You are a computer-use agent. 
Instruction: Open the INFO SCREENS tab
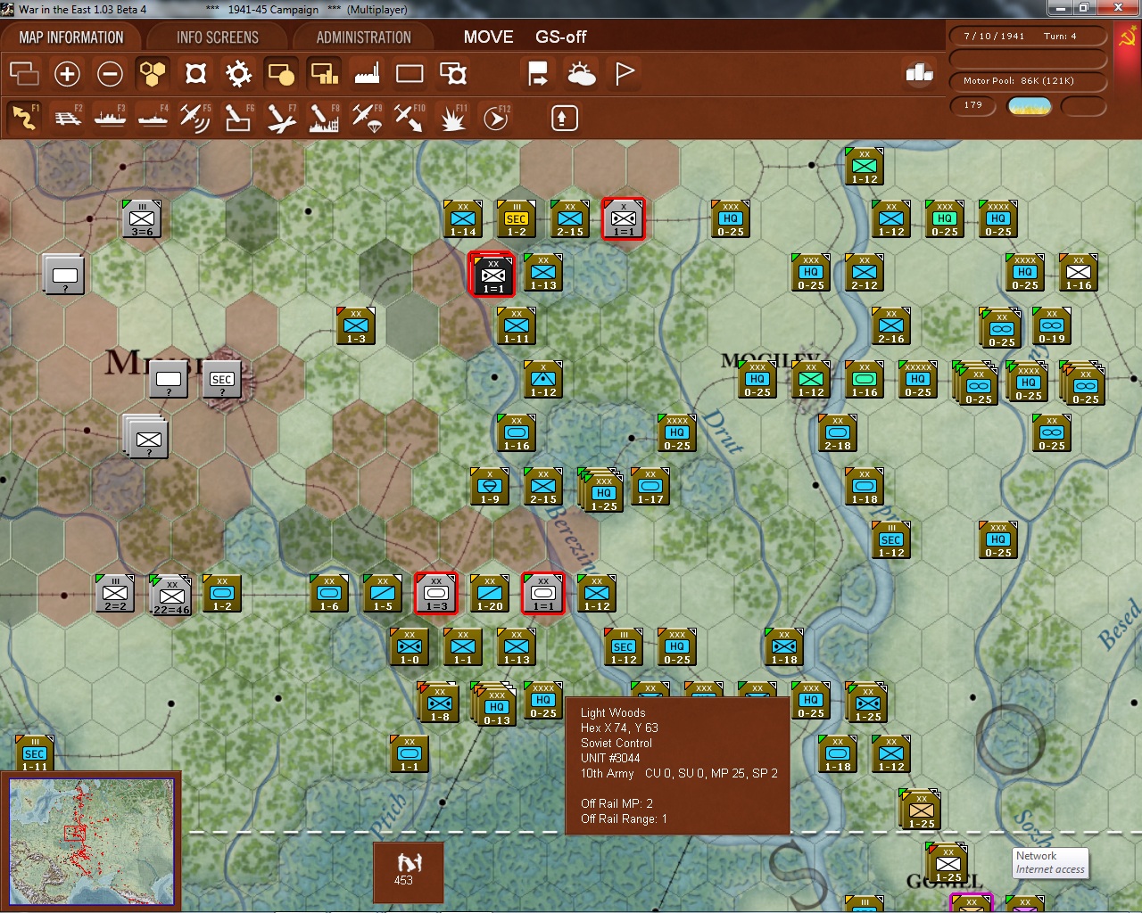click(217, 37)
